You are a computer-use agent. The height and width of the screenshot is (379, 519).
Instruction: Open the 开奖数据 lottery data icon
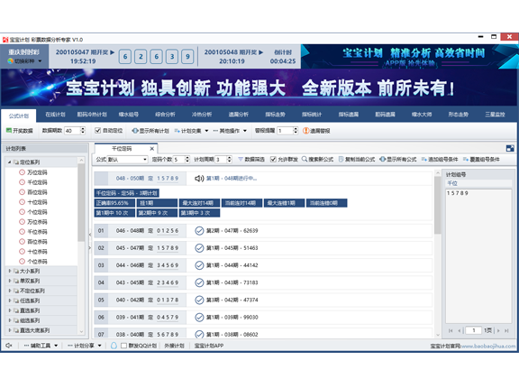click(9, 131)
